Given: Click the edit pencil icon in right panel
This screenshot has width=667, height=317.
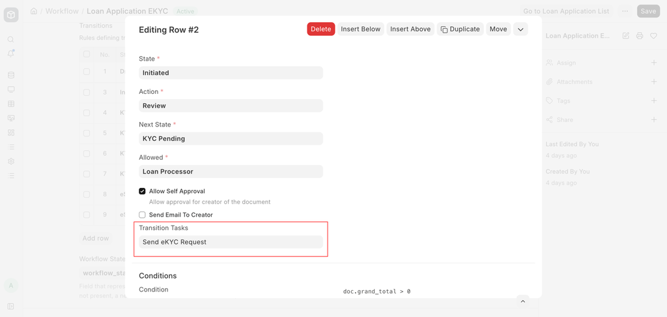Looking at the screenshot, I should tap(626, 36).
